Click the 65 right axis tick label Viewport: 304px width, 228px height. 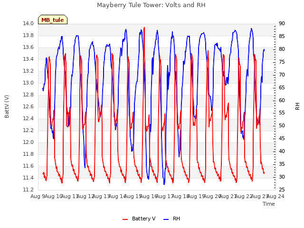pyautogui.click(x=282, y=87)
